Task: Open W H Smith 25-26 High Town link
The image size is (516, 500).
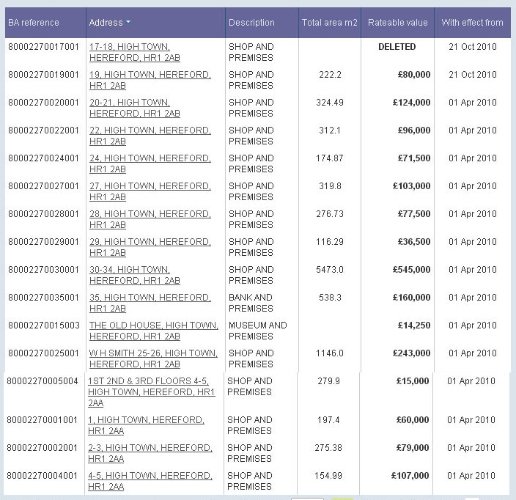Action: tap(153, 359)
